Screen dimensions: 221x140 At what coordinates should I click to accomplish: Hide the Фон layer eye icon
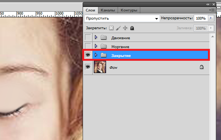[x=88, y=67]
